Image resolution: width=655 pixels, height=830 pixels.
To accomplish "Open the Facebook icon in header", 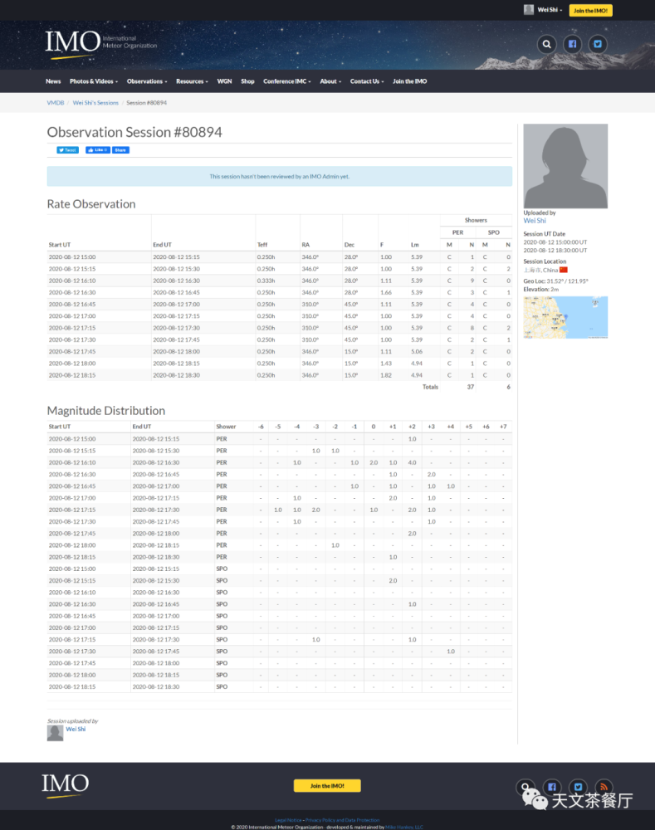I will pos(572,44).
